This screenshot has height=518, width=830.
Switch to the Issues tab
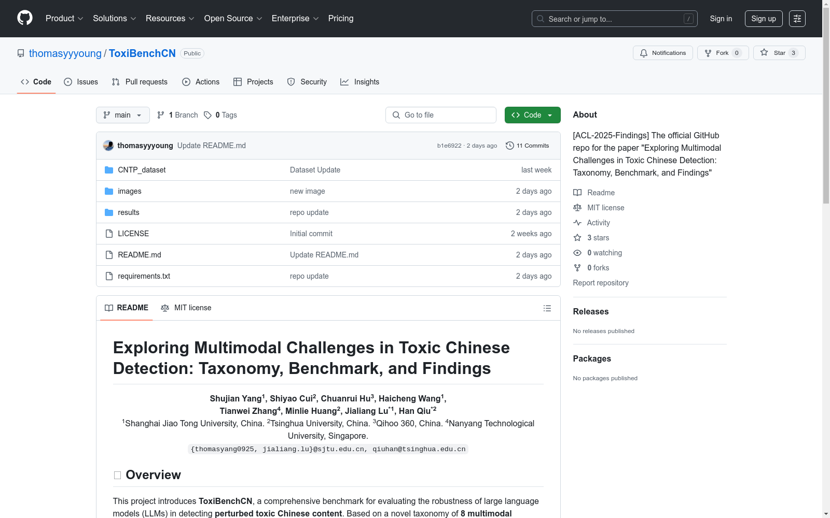(81, 82)
